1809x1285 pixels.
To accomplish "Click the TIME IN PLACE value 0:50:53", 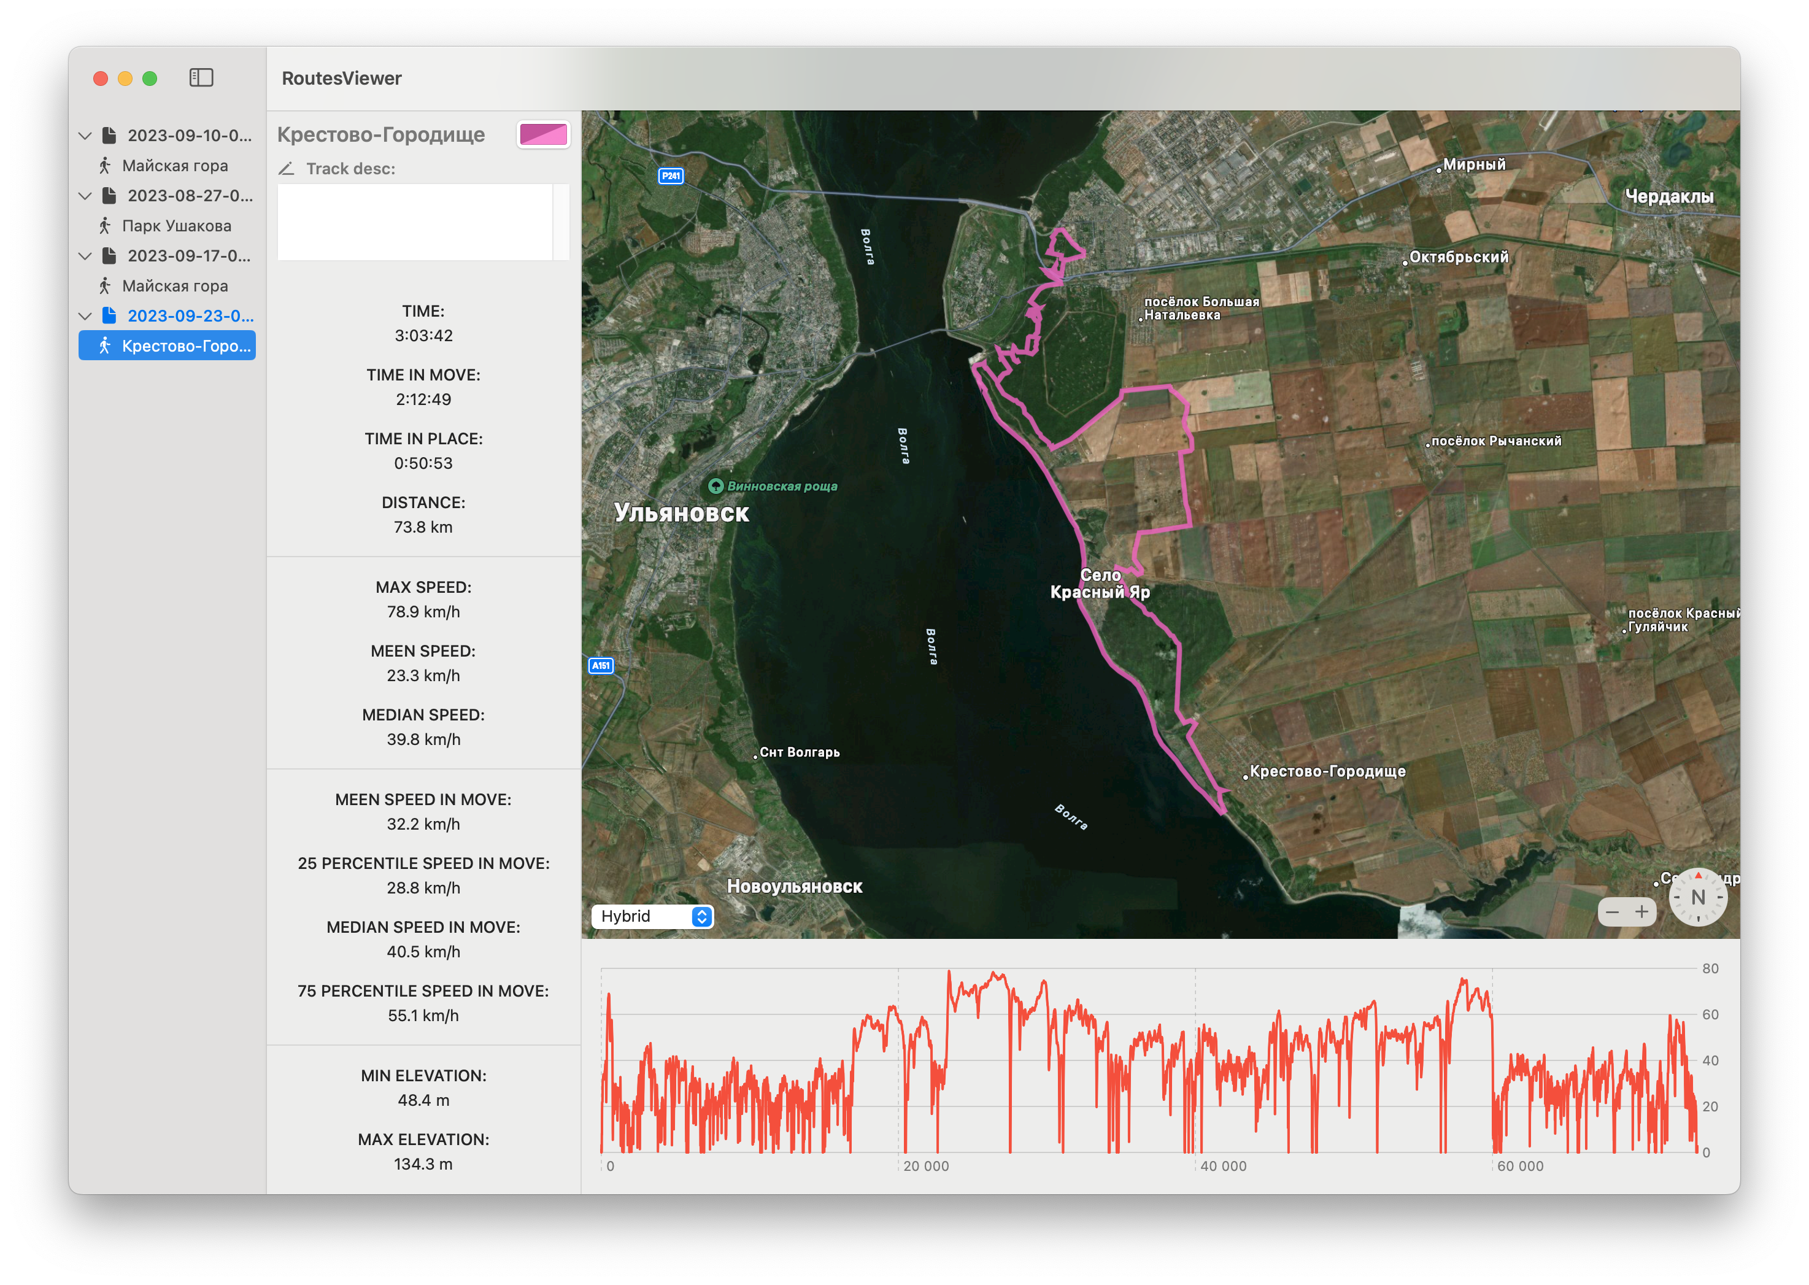I will [x=423, y=463].
